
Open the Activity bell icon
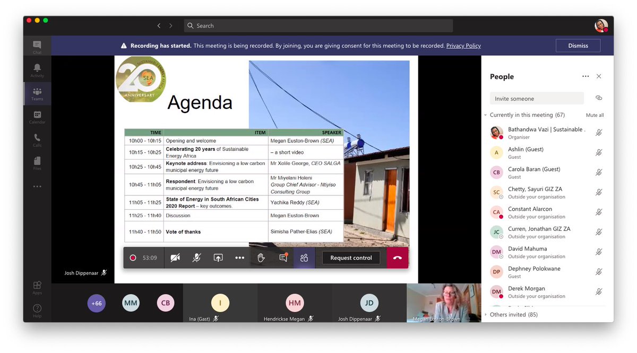point(37,70)
